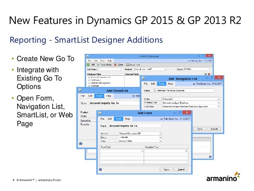The image size is (254, 191).
Task: Open the Tools menu in Add Form
Action: pos(118,119)
